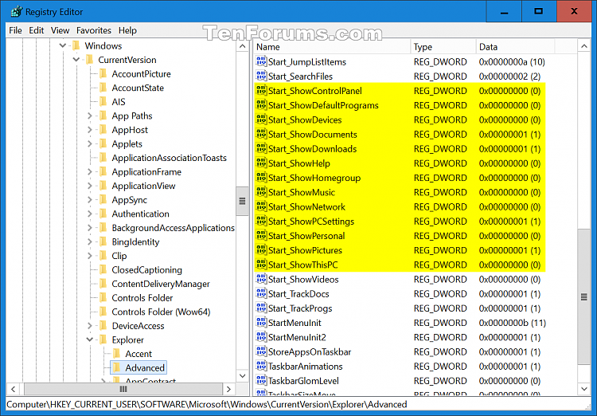597x416 pixels.
Task: Click the Start_TrackDocs DWORD icon
Action: click(261, 293)
